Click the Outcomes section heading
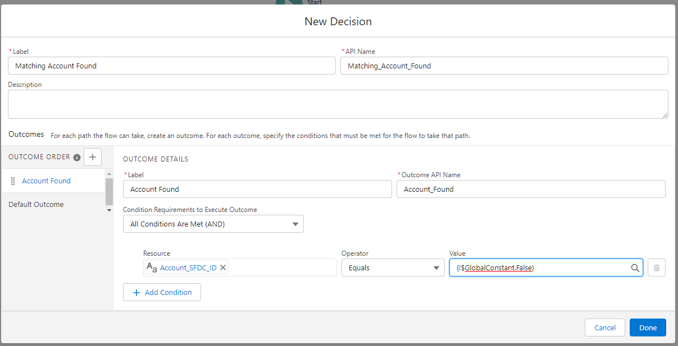This screenshot has height=346, width=678. 26,135
